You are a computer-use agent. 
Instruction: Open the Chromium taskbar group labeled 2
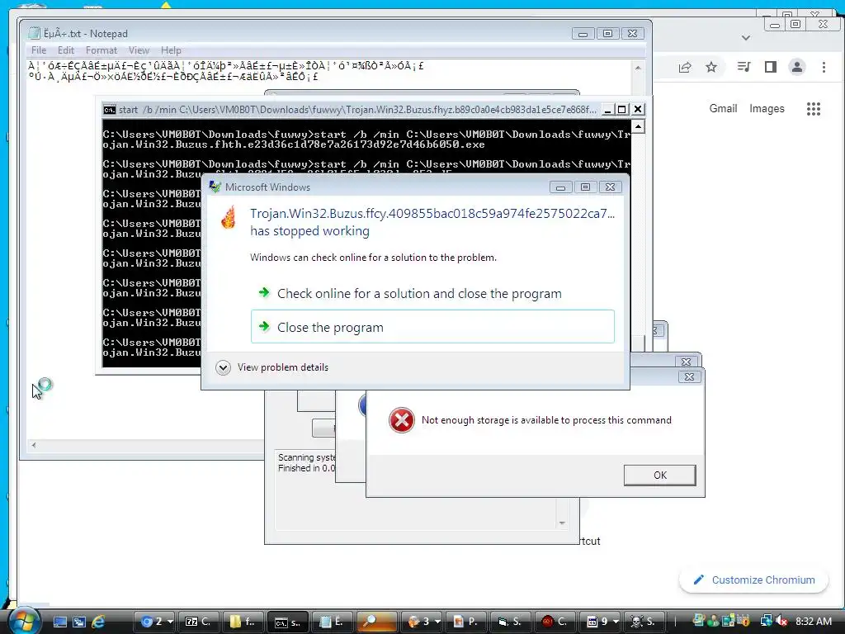(x=153, y=622)
